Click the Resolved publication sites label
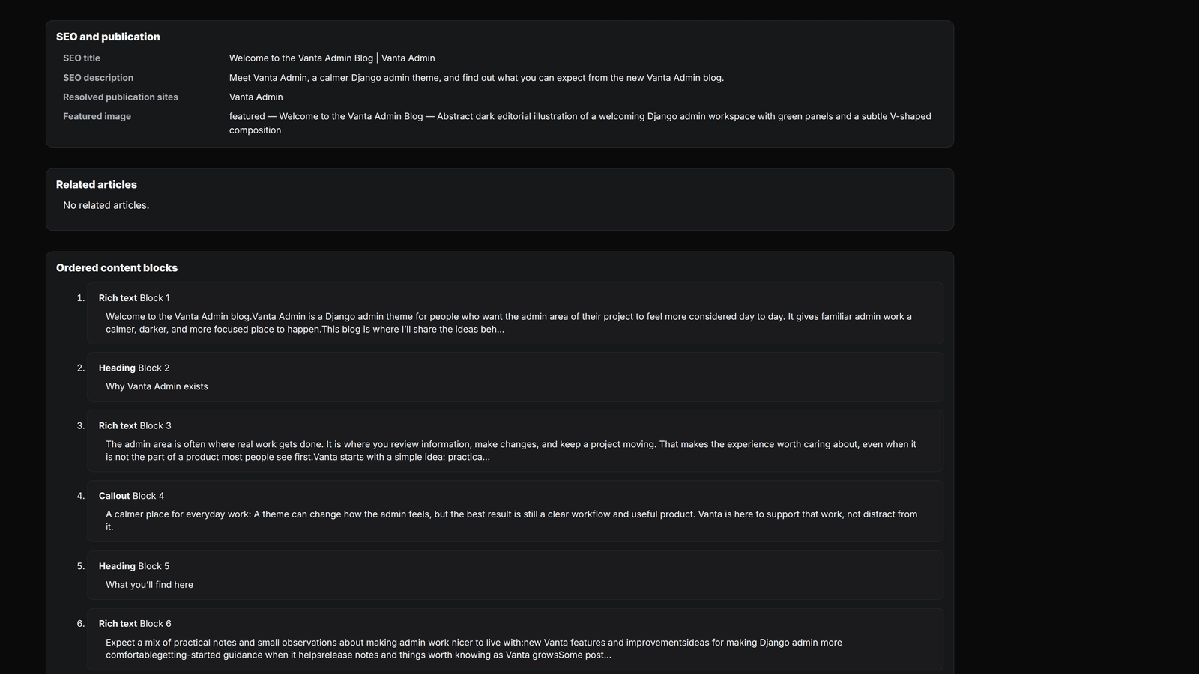The width and height of the screenshot is (1199, 674). (121, 97)
